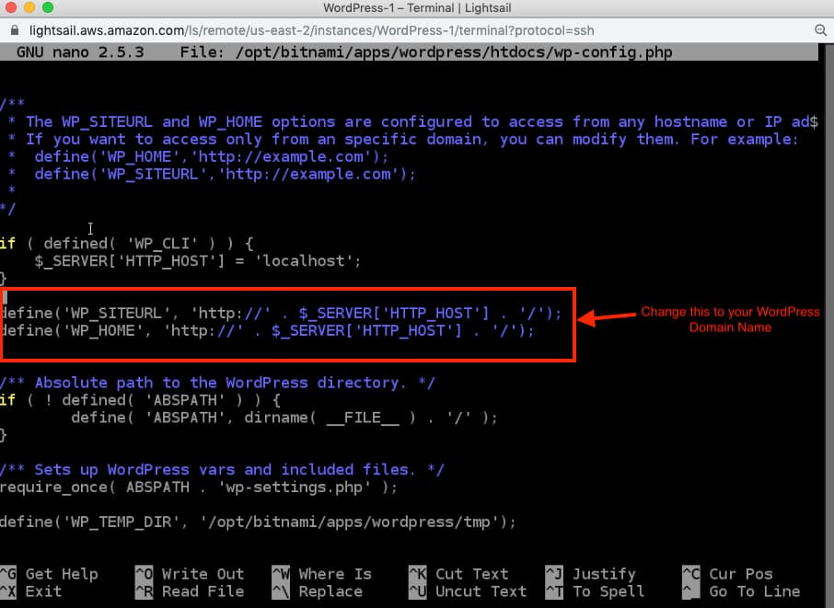
Task: Click the ^K Cut Text shortcut
Action: tap(459, 574)
